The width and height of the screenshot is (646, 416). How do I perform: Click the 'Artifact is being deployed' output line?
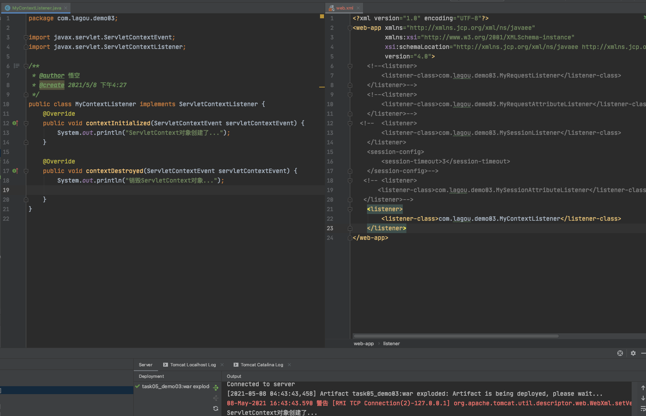(415, 394)
